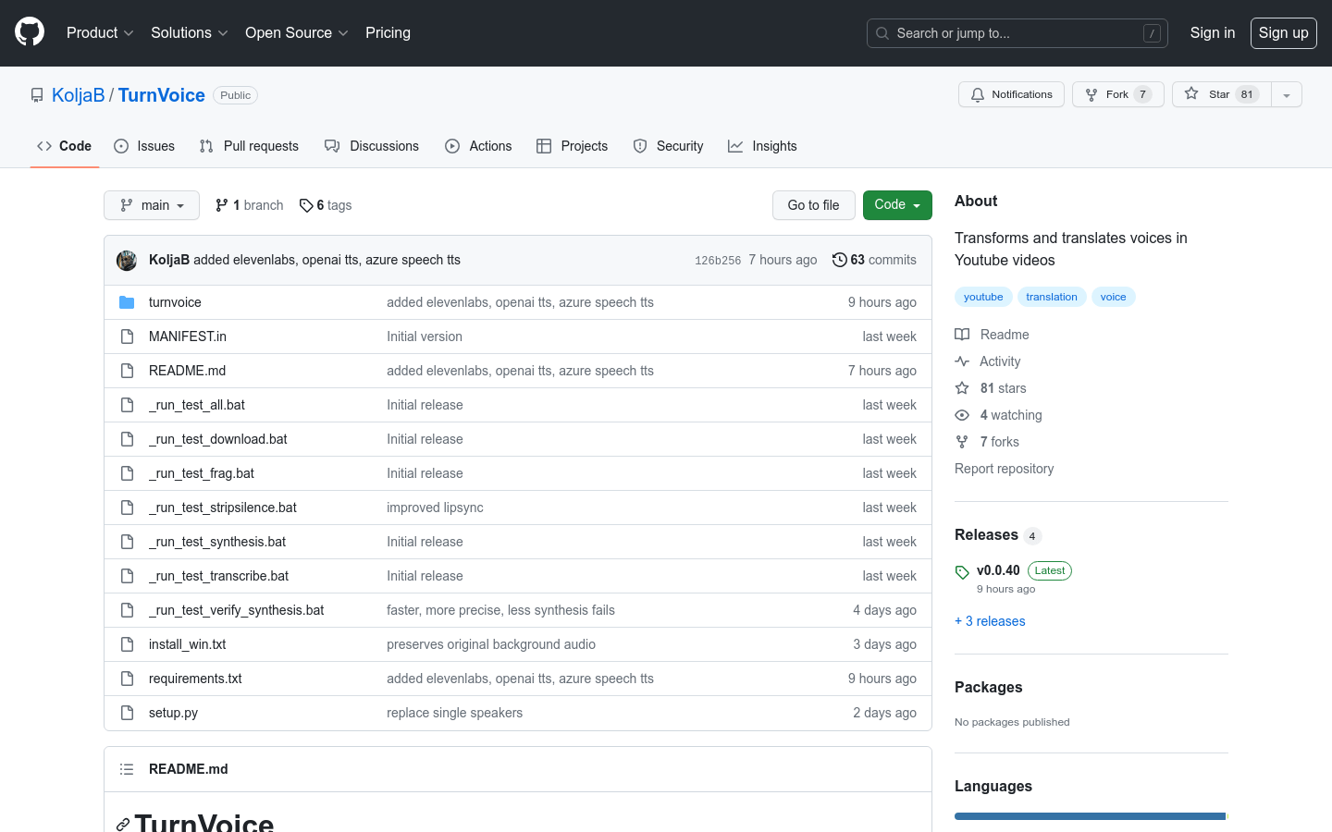Open the README outline list icon
This screenshot has height=832, width=1332.
[x=127, y=769]
